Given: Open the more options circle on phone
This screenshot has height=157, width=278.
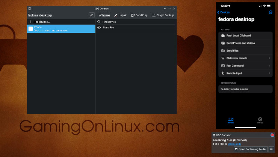Looking at the screenshot, I should [270, 12].
